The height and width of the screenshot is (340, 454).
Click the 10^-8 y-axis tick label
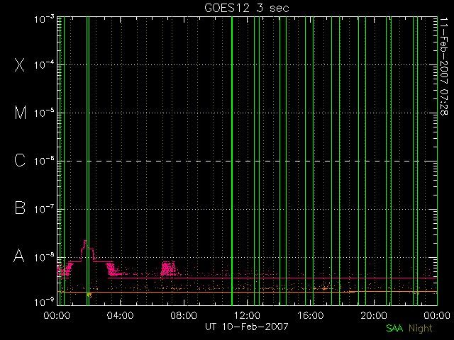click(x=44, y=257)
